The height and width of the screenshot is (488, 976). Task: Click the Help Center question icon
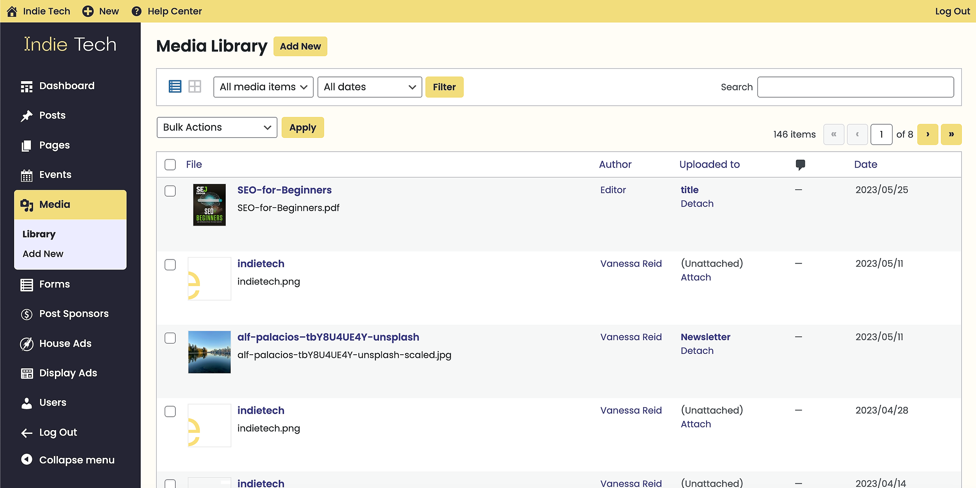pyautogui.click(x=136, y=11)
